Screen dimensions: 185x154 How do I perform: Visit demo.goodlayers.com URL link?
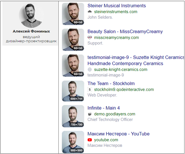point(114,114)
